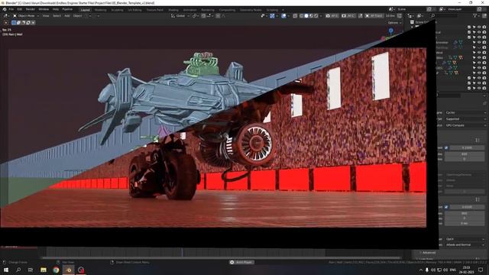Click the Scene Collection icon in outliner
Image resolution: width=489 pixels, height=275 pixels.
[x=413, y=22]
